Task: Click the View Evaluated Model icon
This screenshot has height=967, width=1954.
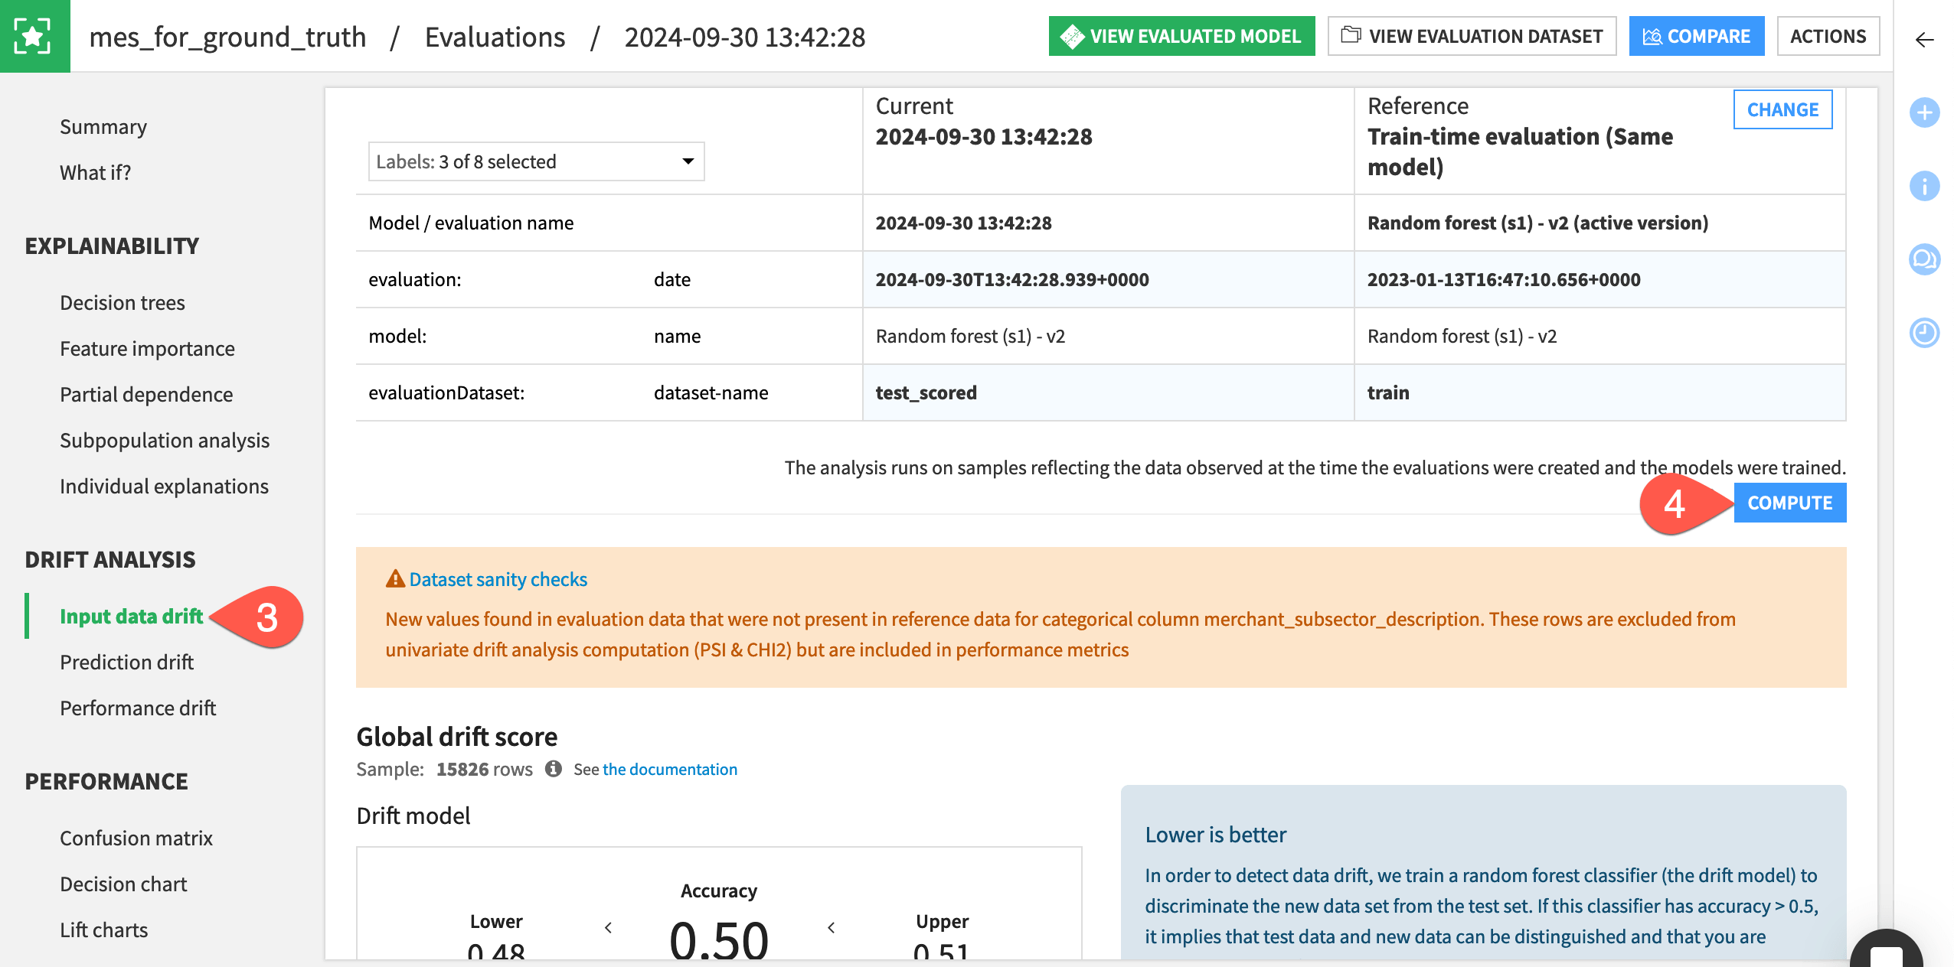Action: tap(1068, 35)
